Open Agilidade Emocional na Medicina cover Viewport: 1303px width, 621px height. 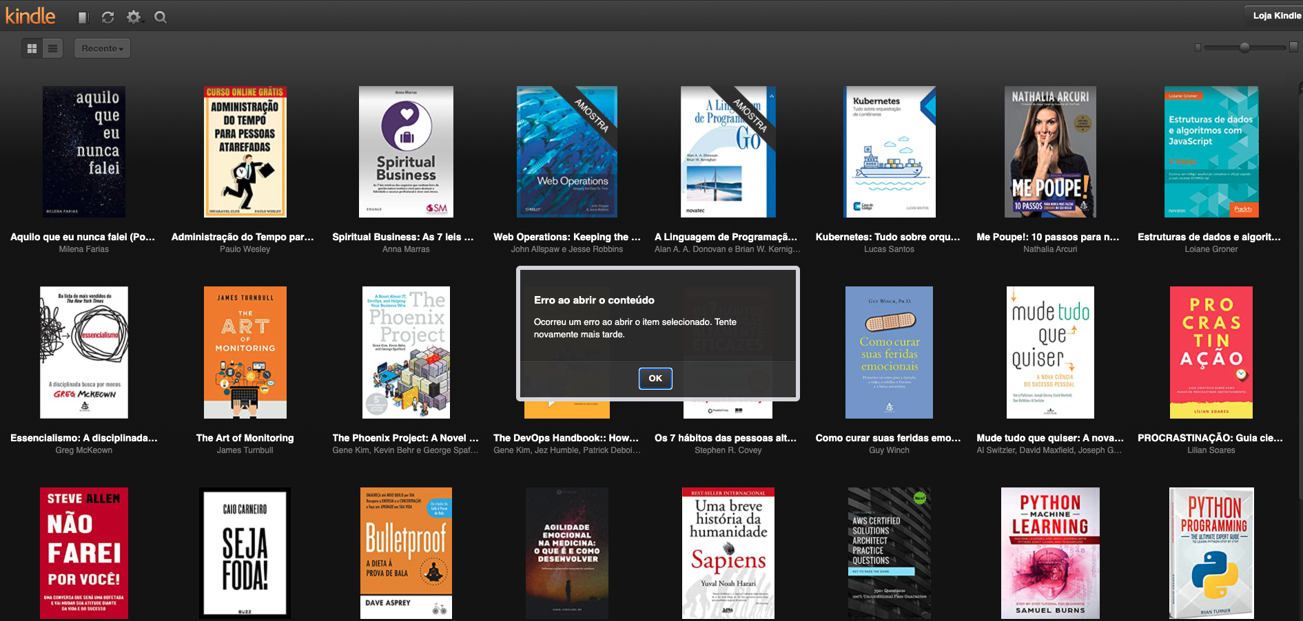(x=567, y=554)
